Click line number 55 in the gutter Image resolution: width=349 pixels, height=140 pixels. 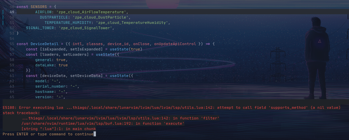[x=12, y=44]
